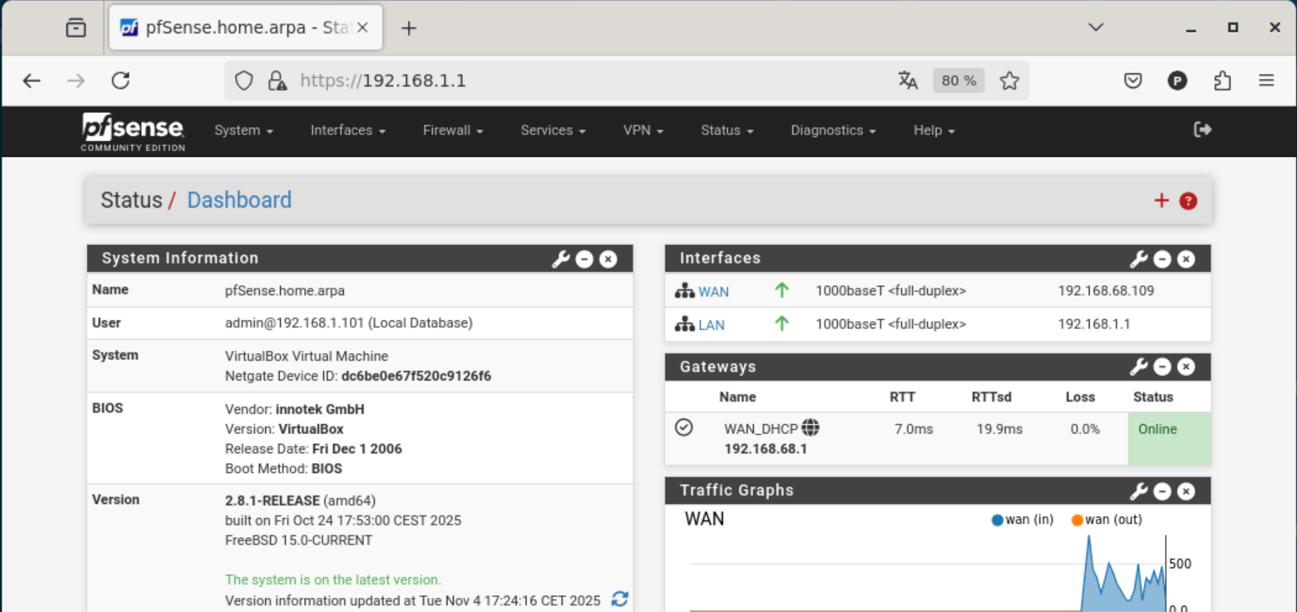Close the Gateways widget
This screenshot has height=612, width=1297.
[x=1186, y=367]
